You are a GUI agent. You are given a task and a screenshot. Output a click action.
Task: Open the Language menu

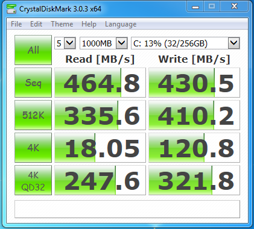tap(121, 24)
